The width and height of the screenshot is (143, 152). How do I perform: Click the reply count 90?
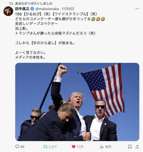pyautogui.click(x=23, y=147)
